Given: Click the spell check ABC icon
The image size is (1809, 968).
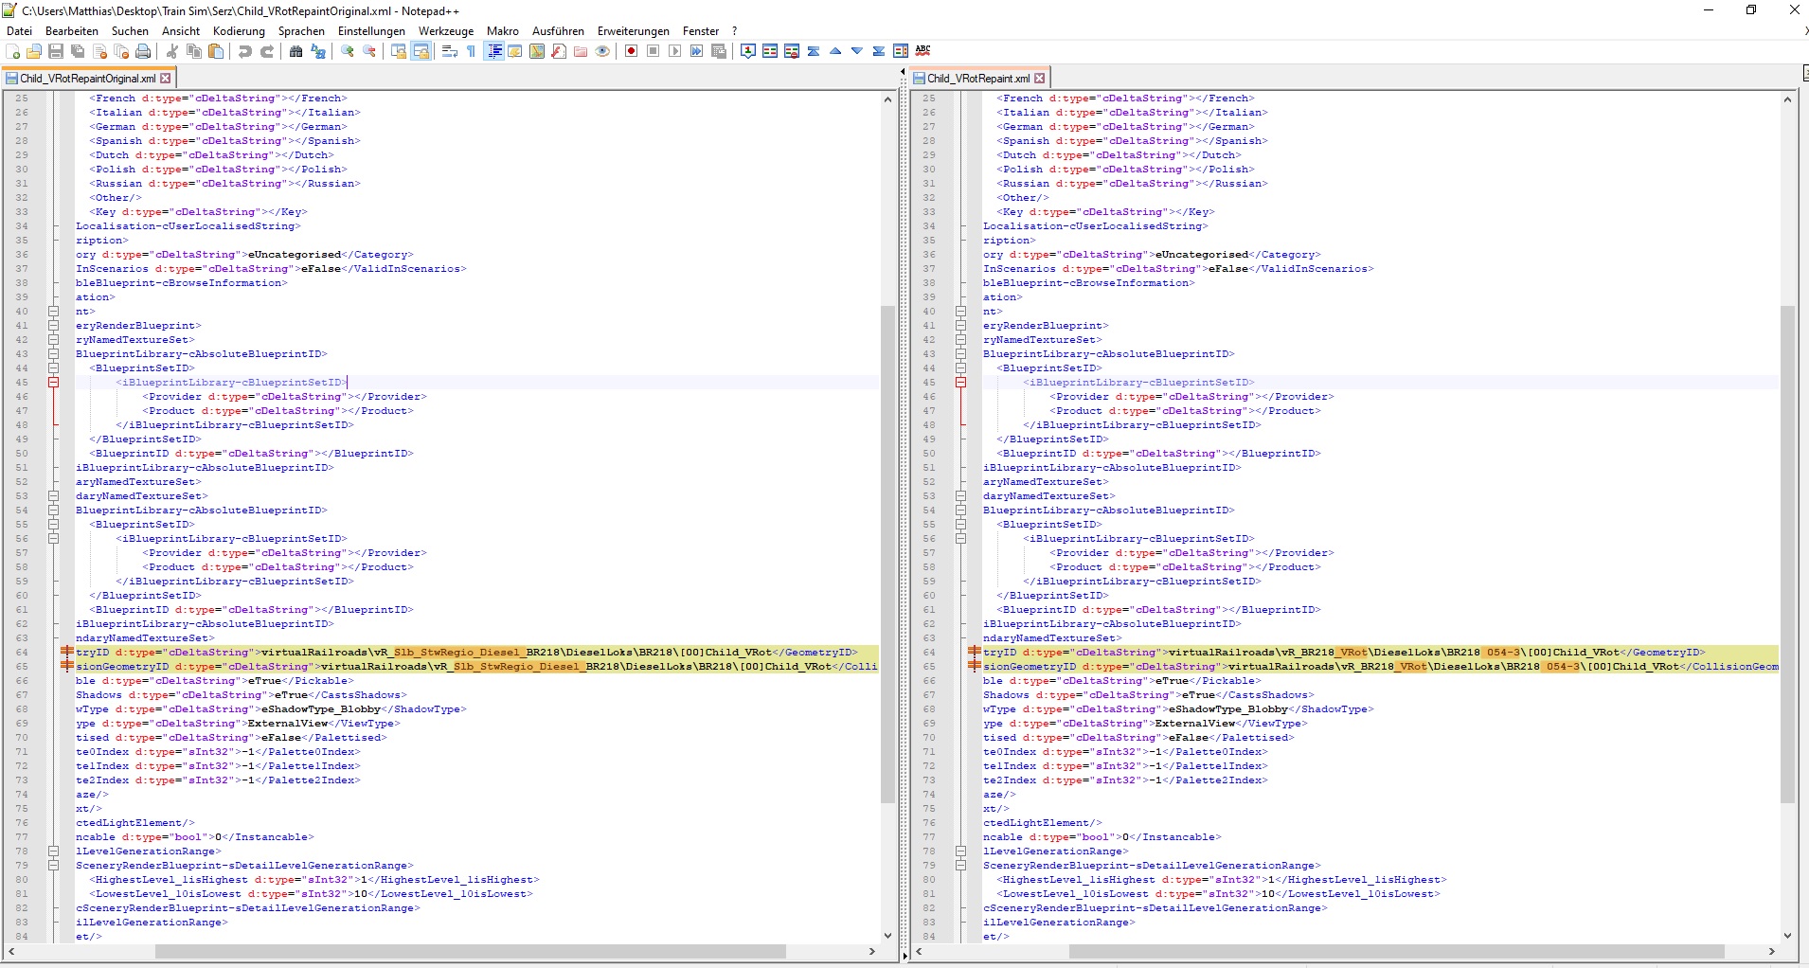Looking at the screenshot, I should (x=923, y=50).
